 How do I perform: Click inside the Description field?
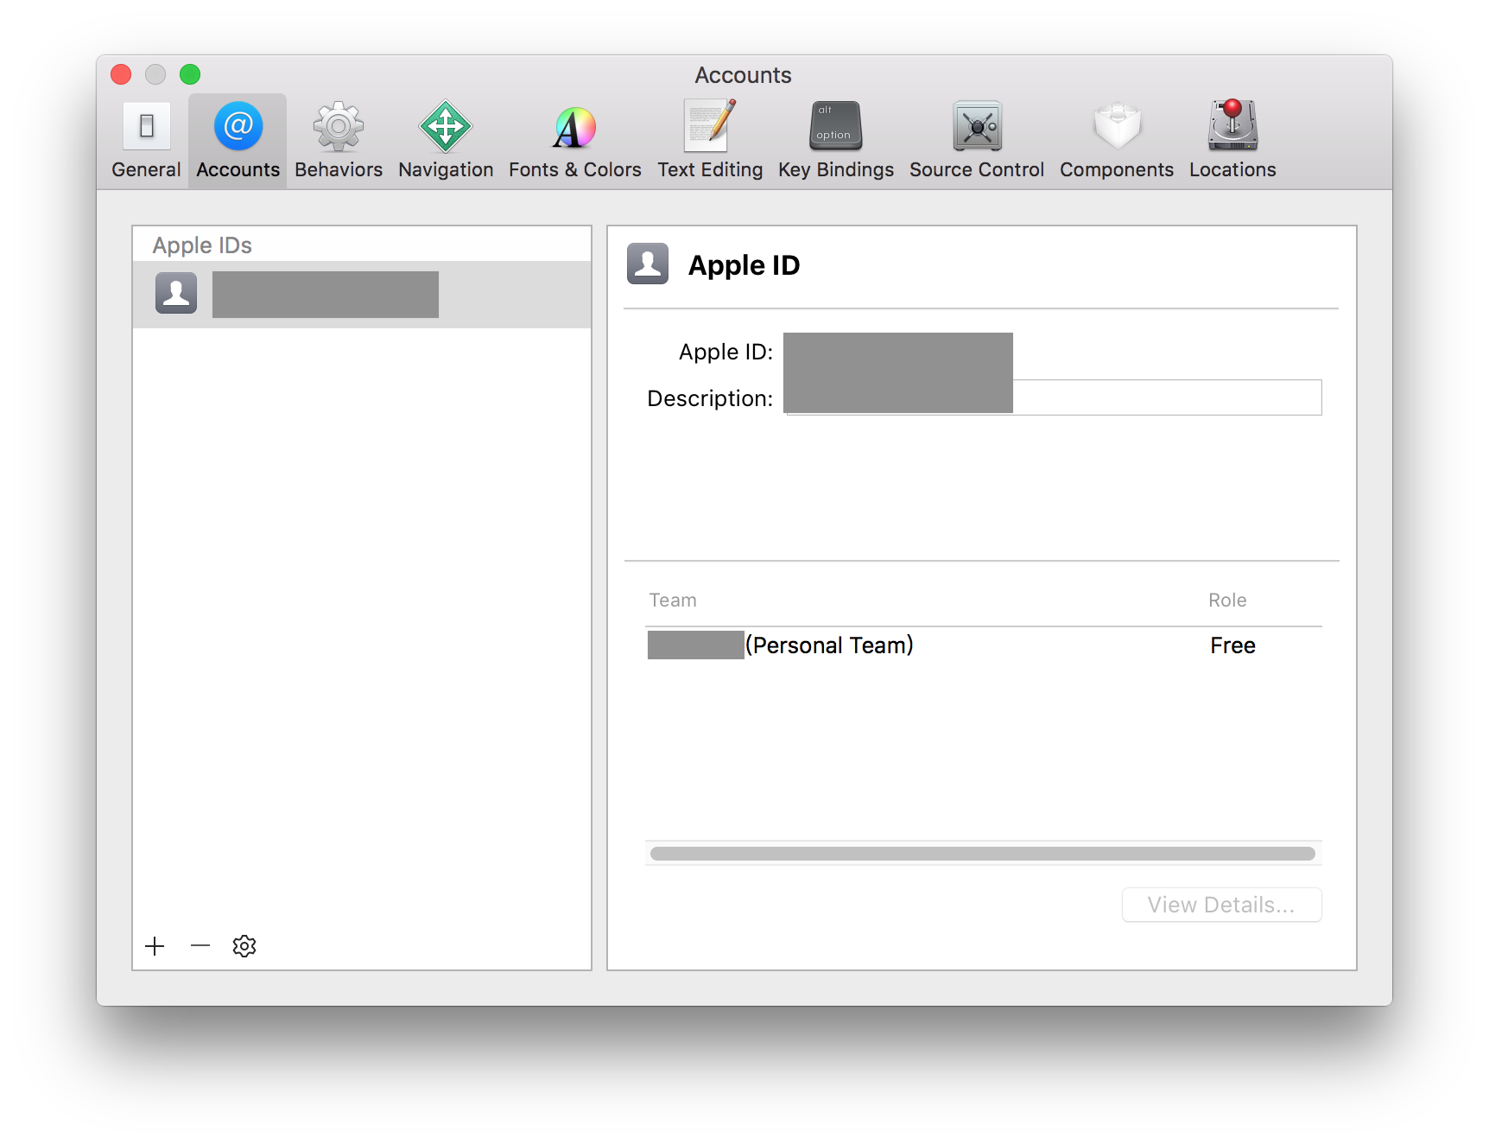coord(1166,397)
